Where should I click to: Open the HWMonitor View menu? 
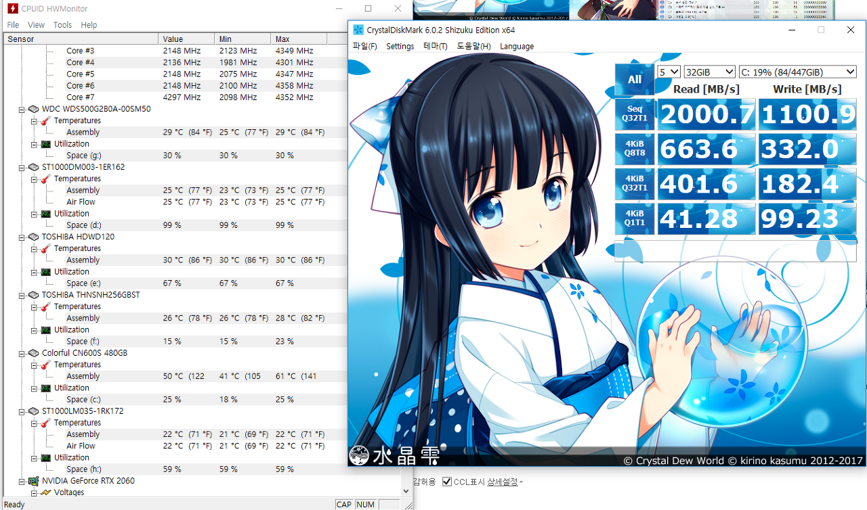(36, 25)
